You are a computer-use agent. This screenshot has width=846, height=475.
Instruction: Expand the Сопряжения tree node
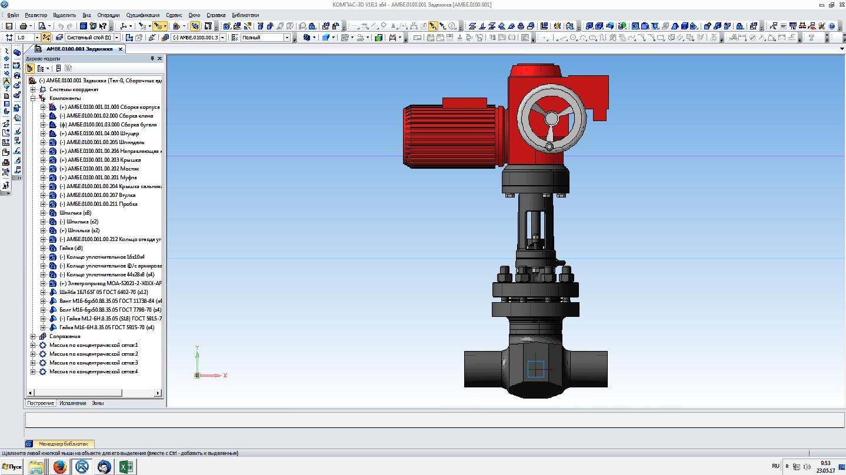pyautogui.click(x=34, y=336)
